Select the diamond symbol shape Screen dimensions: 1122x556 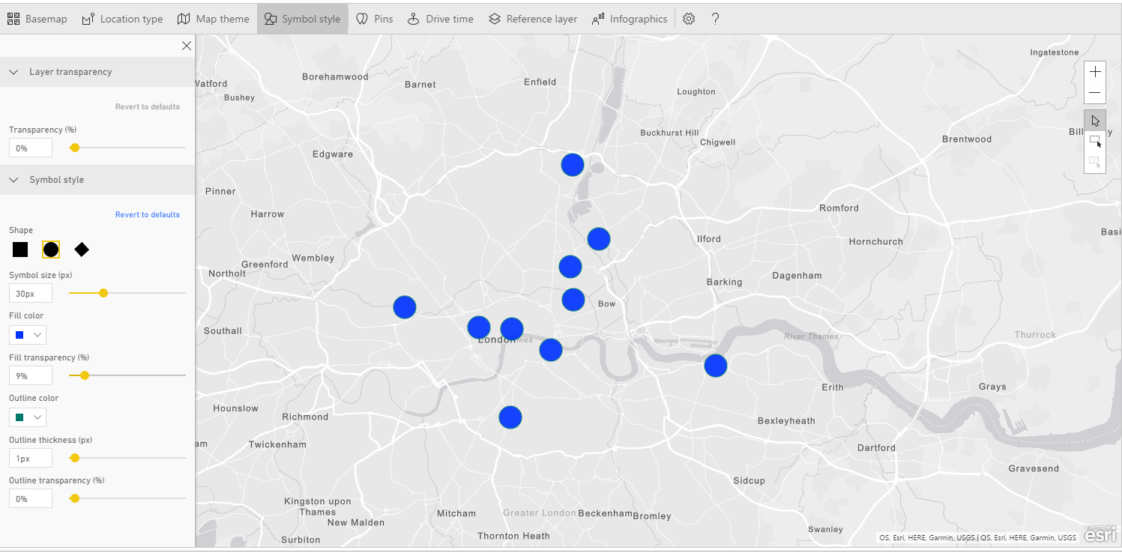point(82,250)
